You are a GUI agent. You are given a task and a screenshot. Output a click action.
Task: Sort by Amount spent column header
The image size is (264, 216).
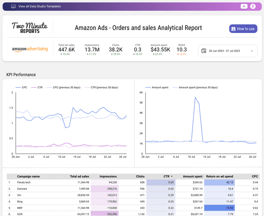pos(193,176)
